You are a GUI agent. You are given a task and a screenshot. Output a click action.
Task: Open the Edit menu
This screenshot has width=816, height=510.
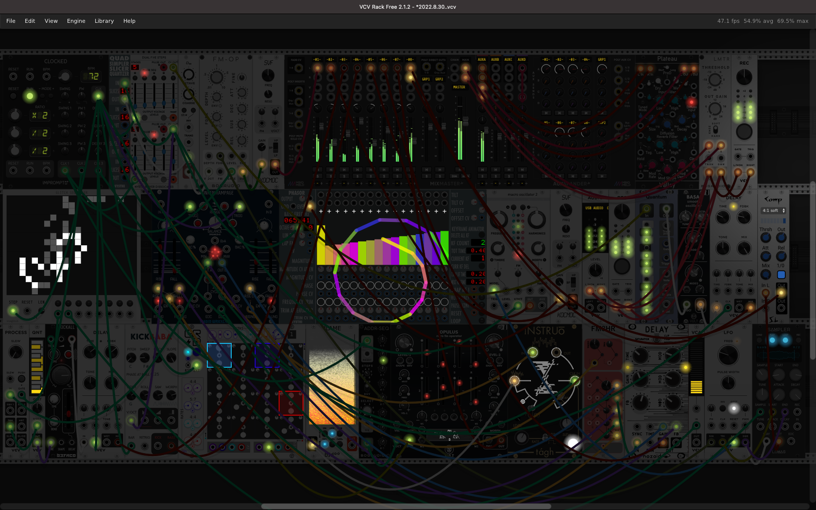point(30,21)
